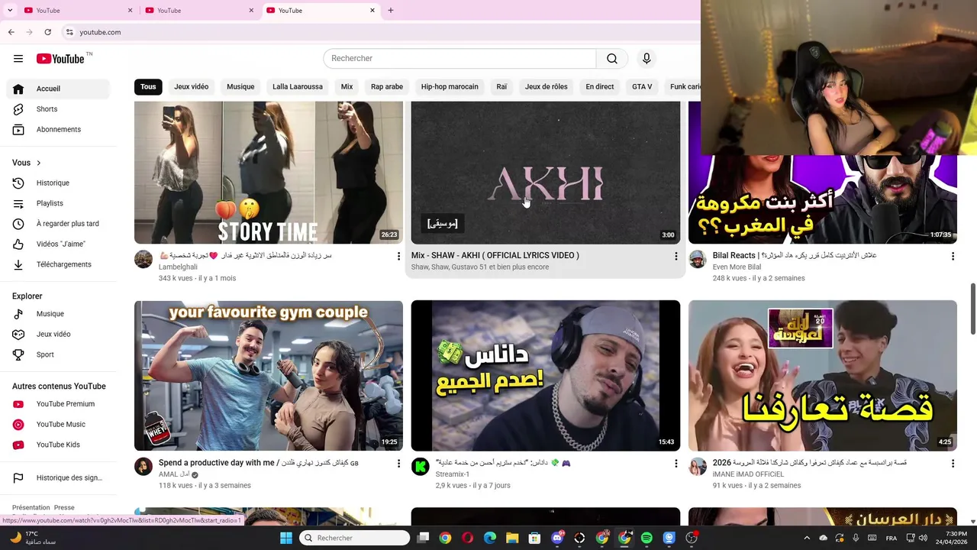The width and height of the screenshot is (977, 550).
Task: Open Historique des signalements
Action: tap(58, 478)
